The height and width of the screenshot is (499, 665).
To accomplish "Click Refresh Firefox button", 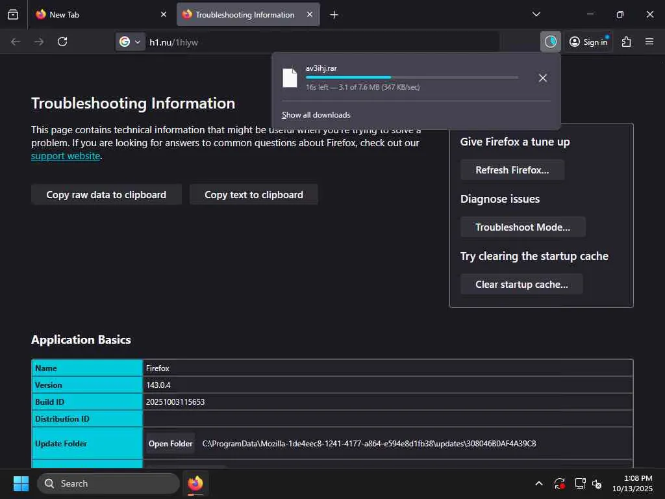I will (x=512, y=170).
